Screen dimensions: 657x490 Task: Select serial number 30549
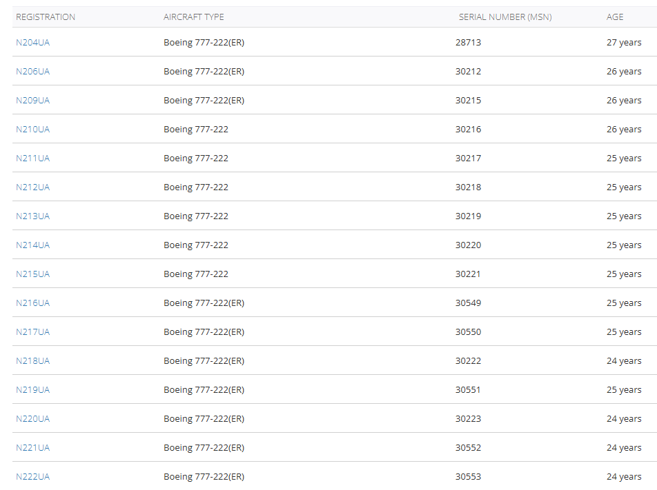468,303
